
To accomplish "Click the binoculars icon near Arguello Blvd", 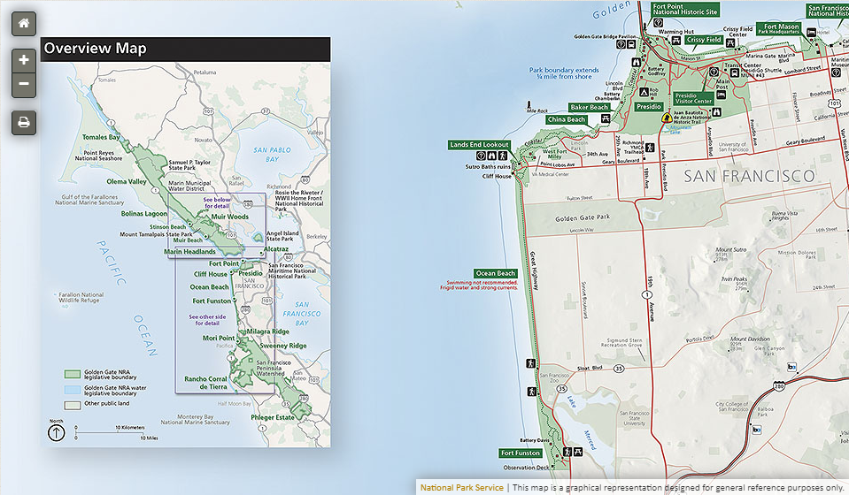I will click(x=716, y=112).
